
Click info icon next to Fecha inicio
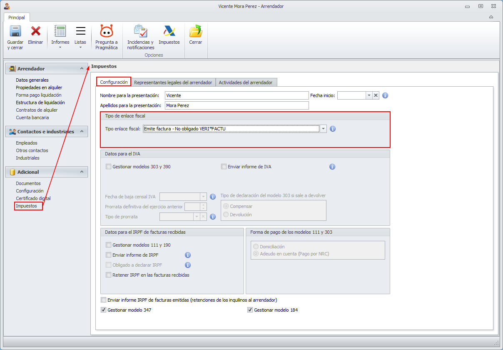point(385,95)
